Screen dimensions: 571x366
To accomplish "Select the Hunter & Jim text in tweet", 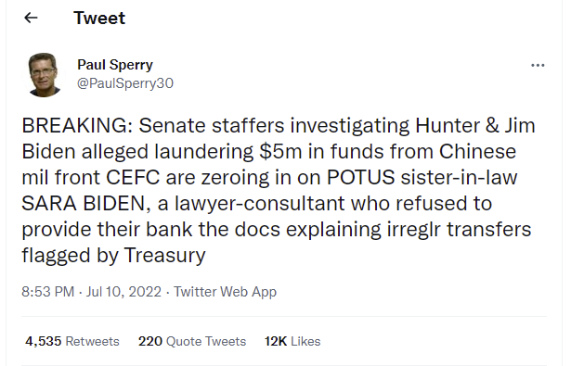I will coord(475,125).
